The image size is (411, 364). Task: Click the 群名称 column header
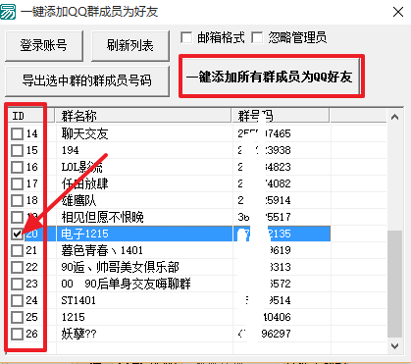pos(143,116)
